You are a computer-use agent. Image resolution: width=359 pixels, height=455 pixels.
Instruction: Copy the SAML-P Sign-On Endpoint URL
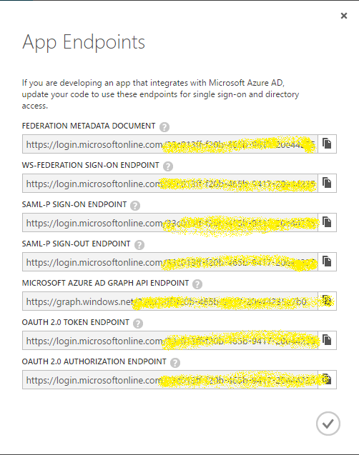tap(327, 223)
